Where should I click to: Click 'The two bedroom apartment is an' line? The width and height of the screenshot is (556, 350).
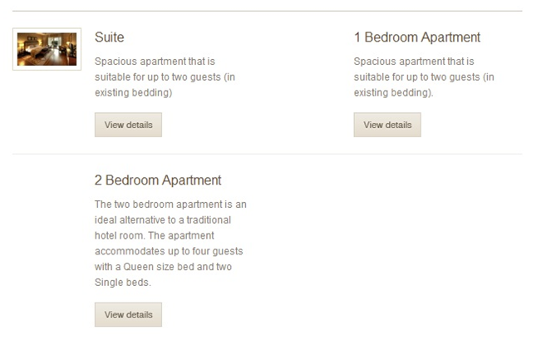coord(170,205)
